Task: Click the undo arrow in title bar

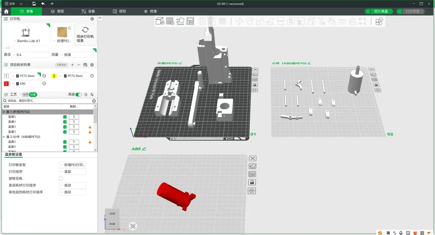Action: point(43,3)
